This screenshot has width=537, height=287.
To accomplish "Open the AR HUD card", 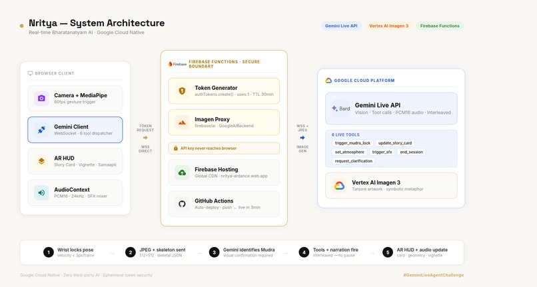I will point(75,161).
